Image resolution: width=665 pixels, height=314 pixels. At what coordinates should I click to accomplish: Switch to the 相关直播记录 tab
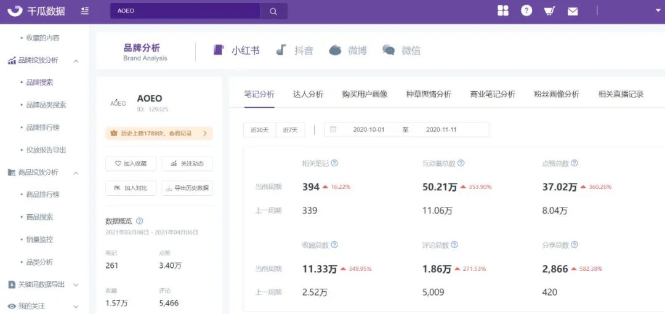pyautogui.click(x=621, y=94)
